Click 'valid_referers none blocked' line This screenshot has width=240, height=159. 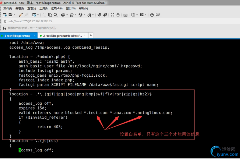point(95,113)
